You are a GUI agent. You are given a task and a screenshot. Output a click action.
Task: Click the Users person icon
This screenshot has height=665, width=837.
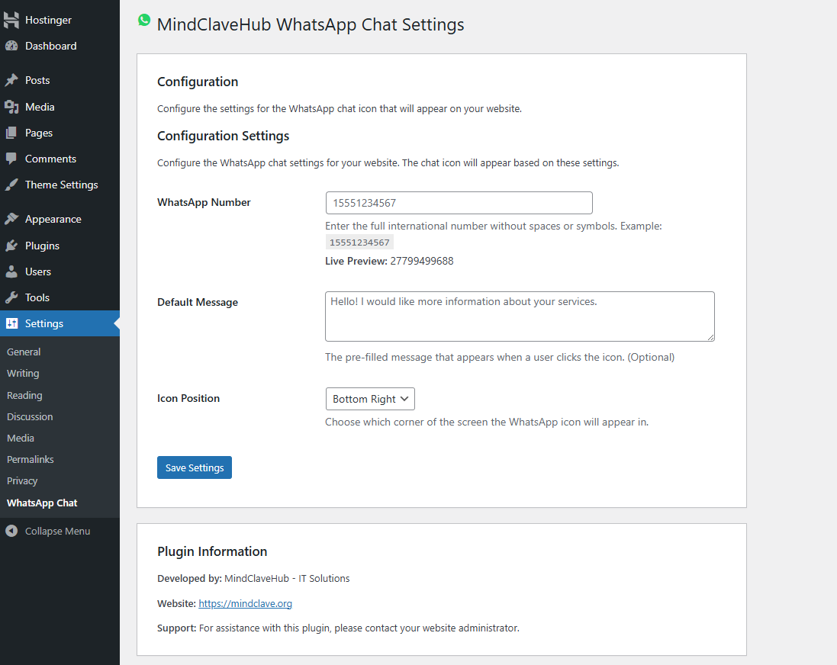(11, 271)
